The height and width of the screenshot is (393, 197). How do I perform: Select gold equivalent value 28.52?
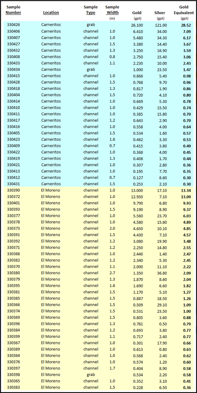(187, 25)
